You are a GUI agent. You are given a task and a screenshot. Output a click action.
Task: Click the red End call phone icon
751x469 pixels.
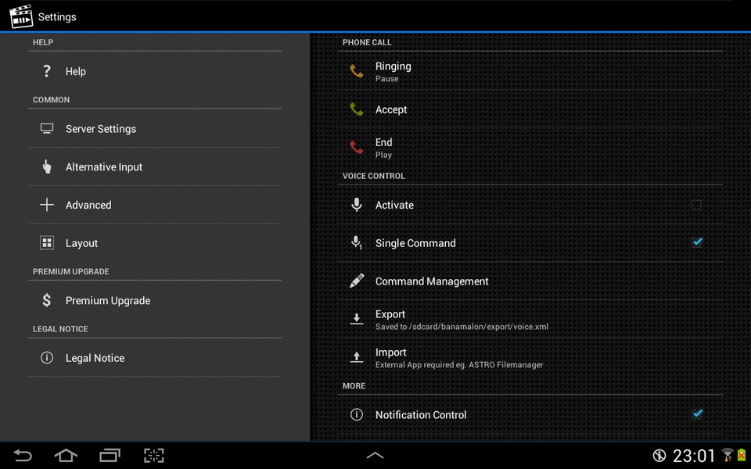click(x=357, y=148)
